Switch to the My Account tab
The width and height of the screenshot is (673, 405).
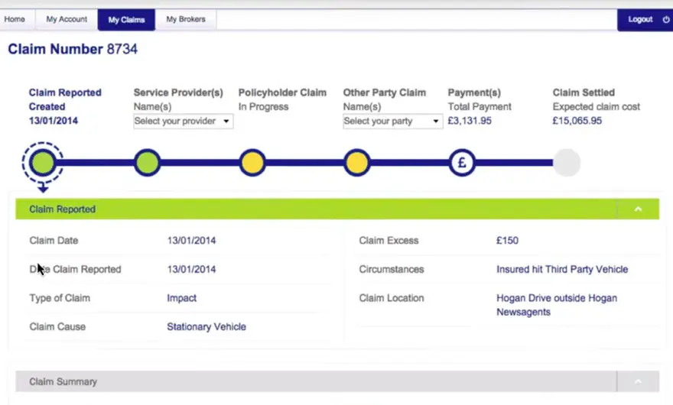pos(67,19)
